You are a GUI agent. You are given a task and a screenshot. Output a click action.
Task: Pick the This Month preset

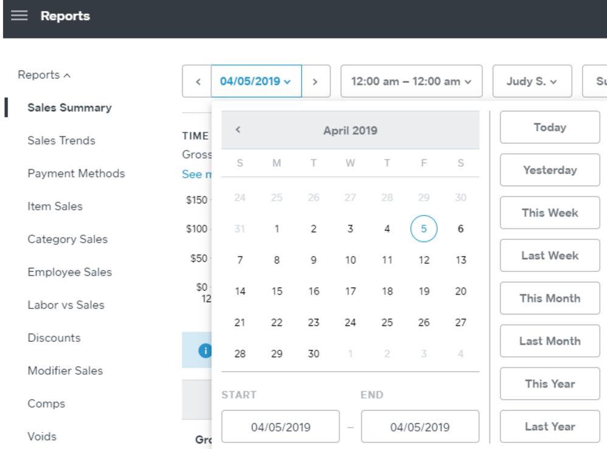coord(549,298)
